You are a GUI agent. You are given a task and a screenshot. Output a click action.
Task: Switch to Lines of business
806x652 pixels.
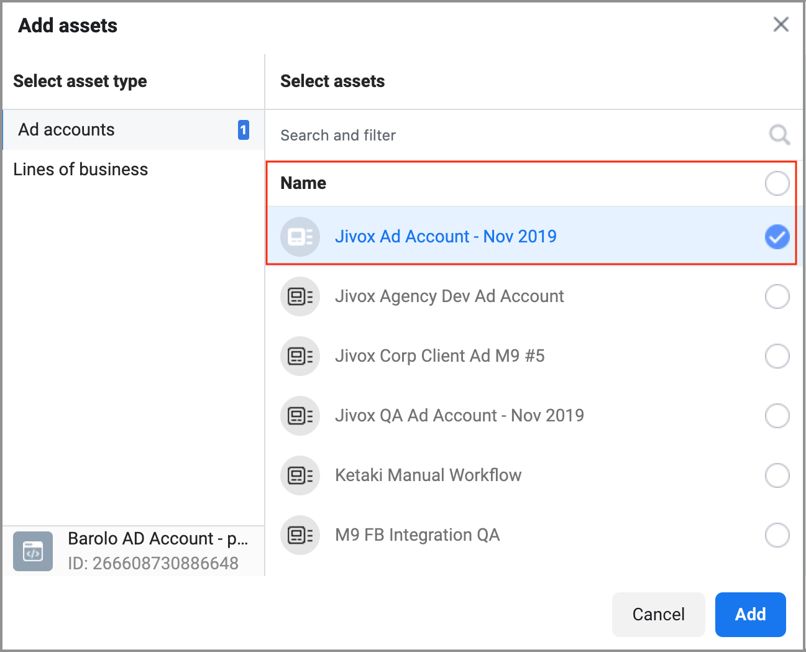(x=81, y=170)
